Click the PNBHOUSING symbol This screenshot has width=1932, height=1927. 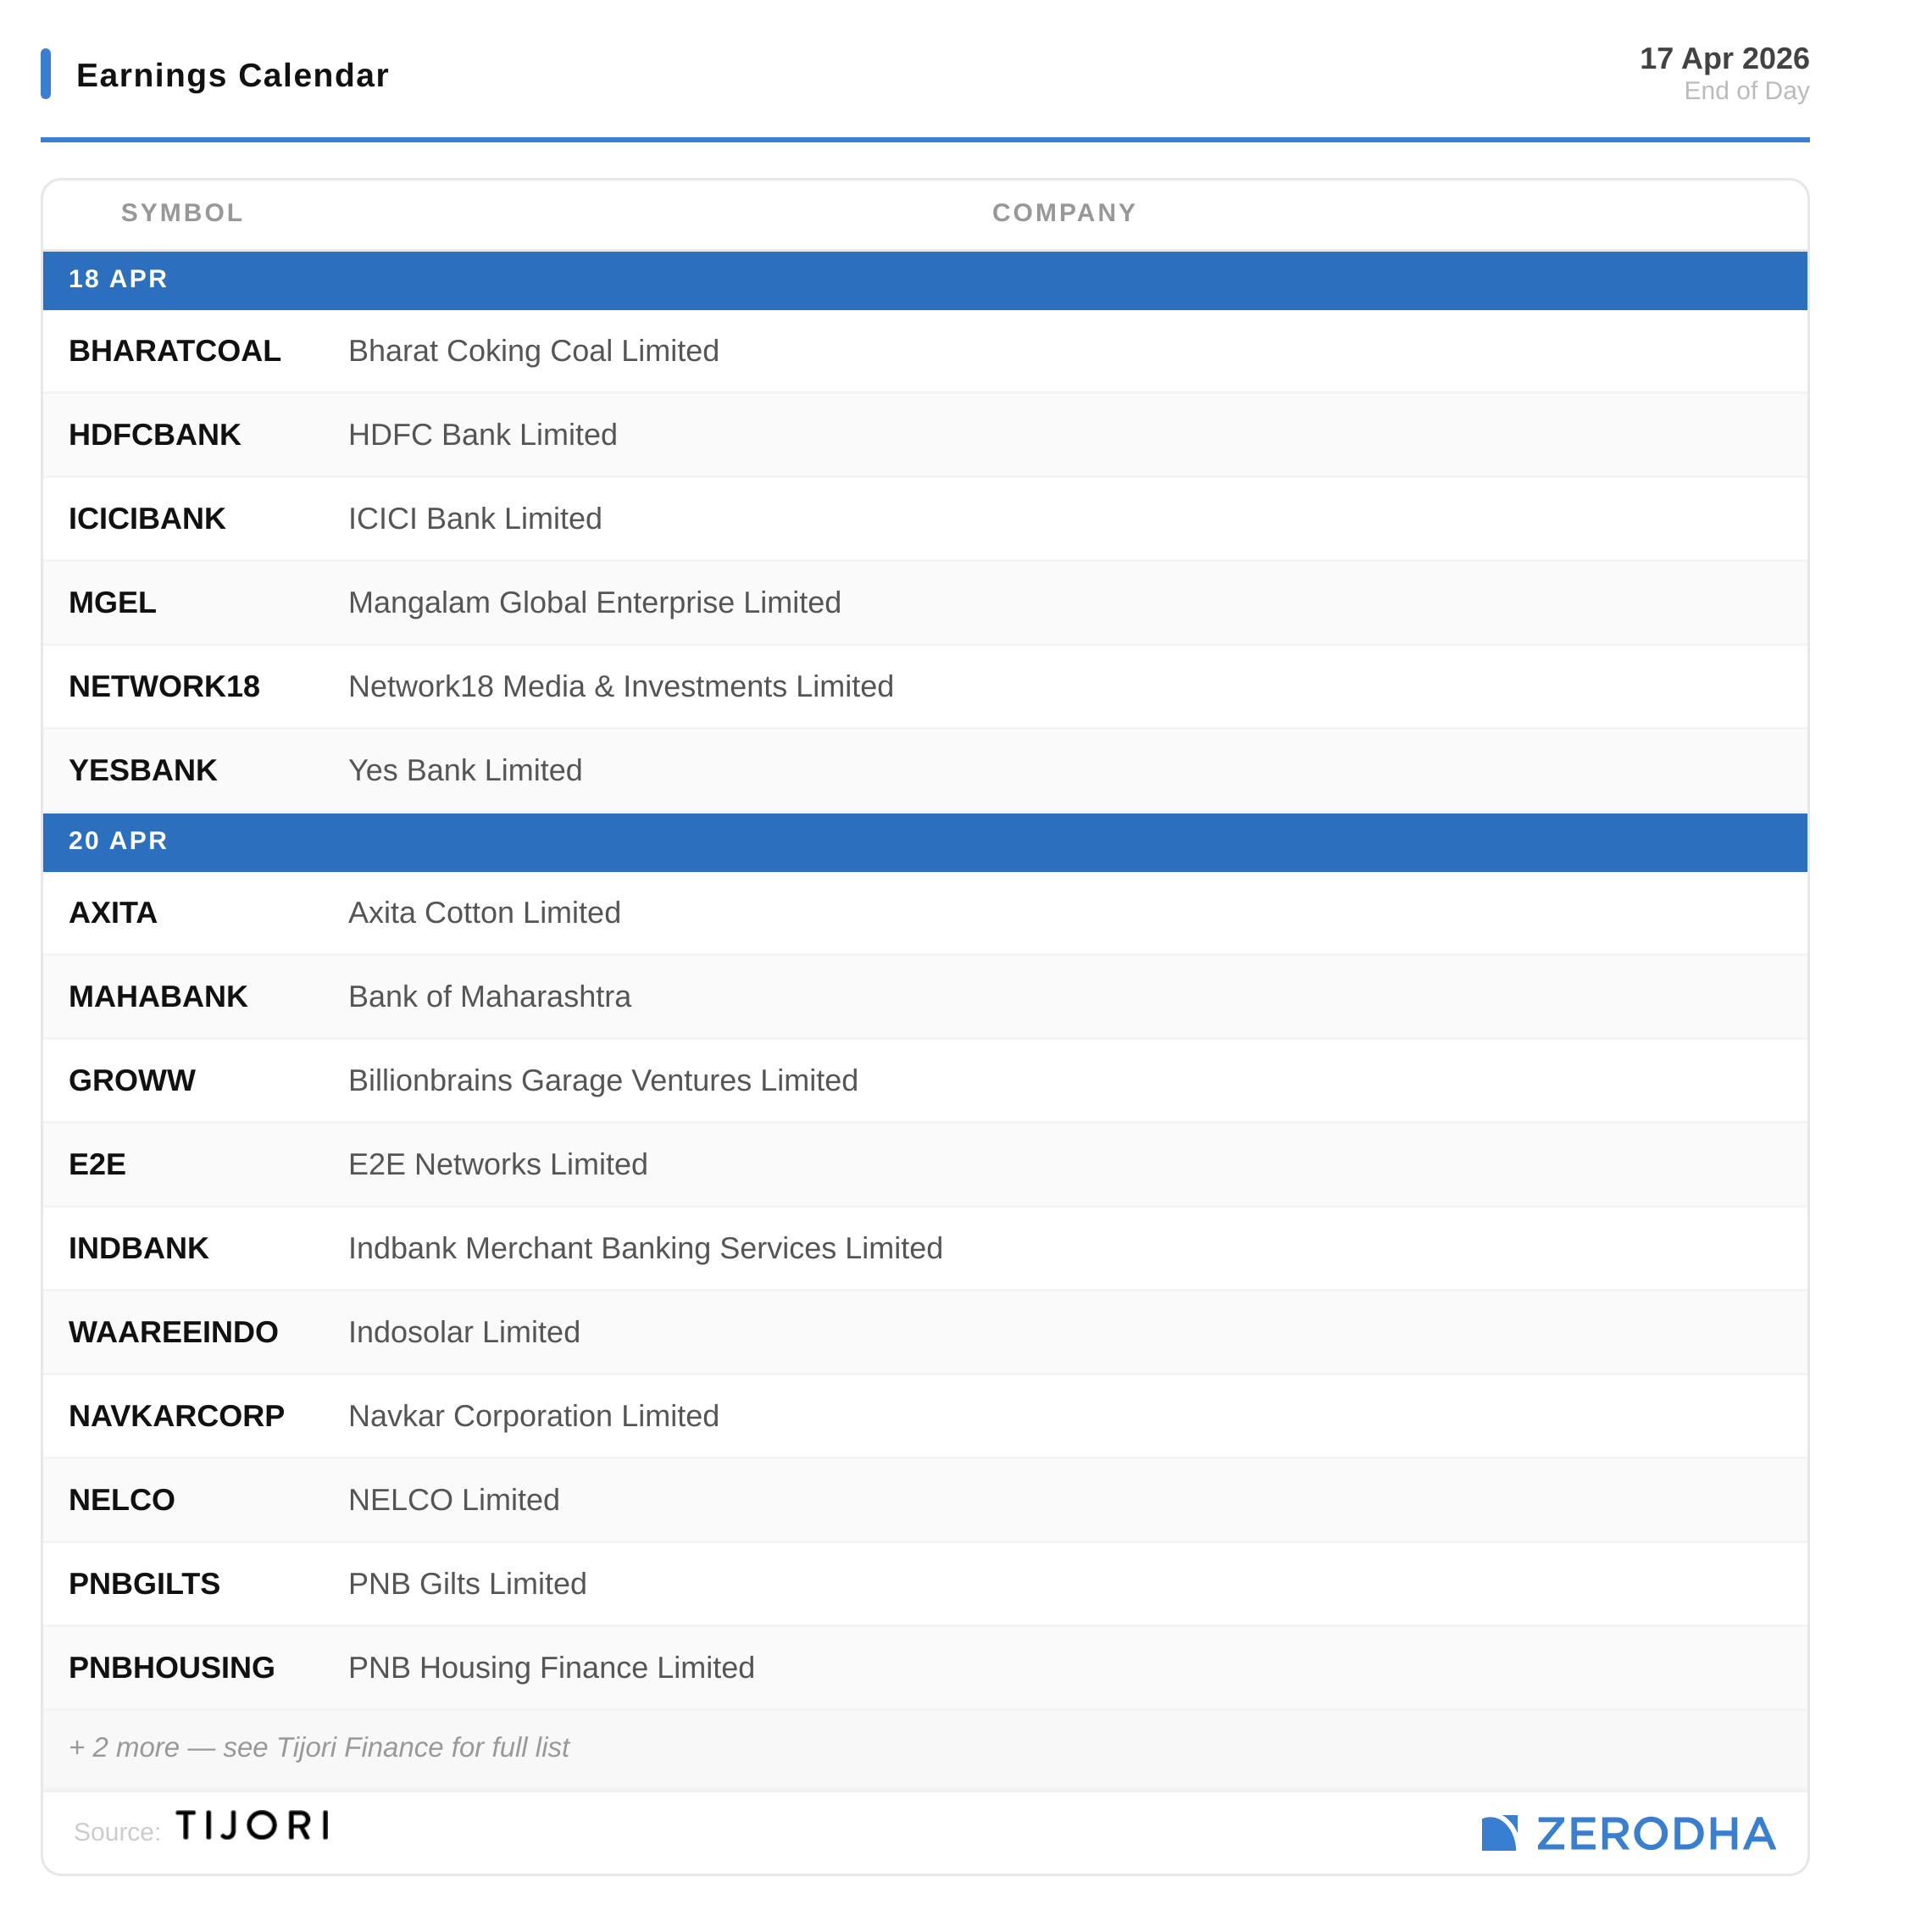(172, 1667)
